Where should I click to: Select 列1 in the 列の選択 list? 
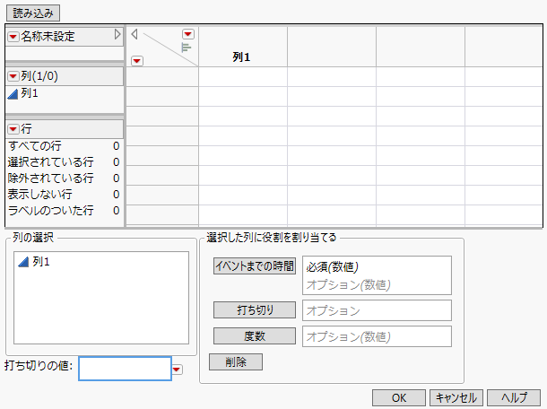(x=41, y=261)
